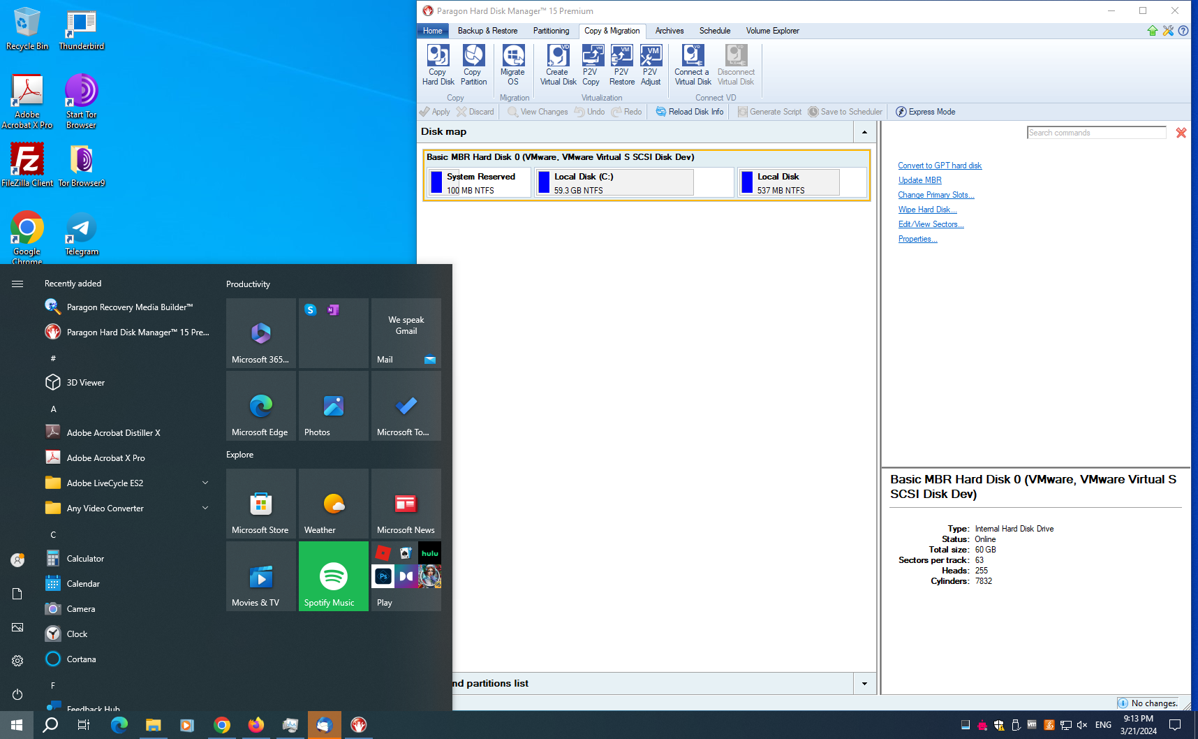Collapse the Disk map panel
Image resolution: width=1198 pixels, height=739 pixels.
click(x=864, y=132)
